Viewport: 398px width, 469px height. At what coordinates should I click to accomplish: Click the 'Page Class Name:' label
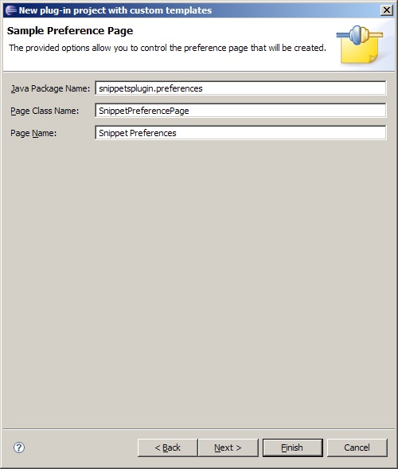(x=45, y=111)
